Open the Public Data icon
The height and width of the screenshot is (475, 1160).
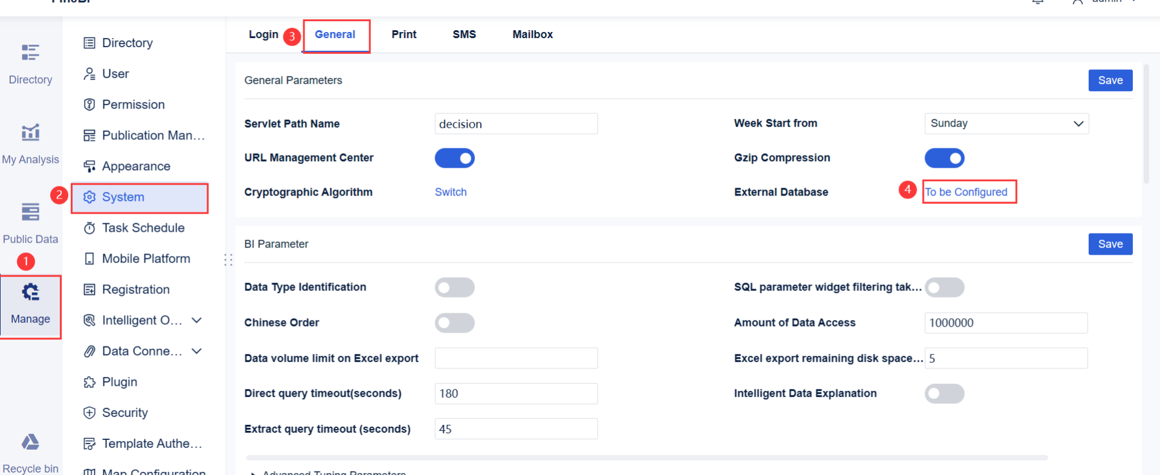[30, 212]
